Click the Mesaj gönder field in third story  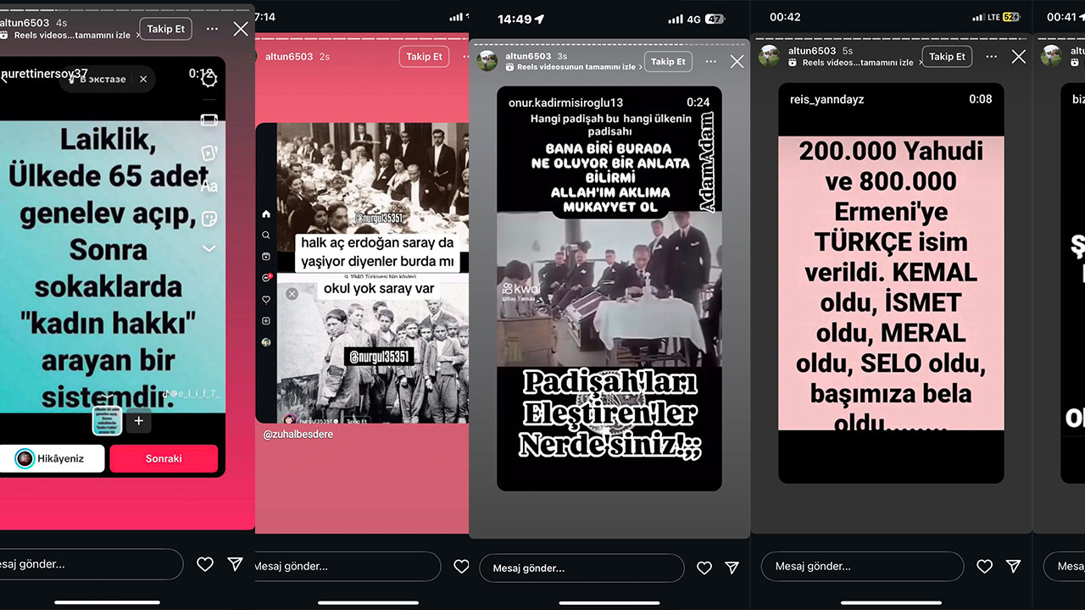(x=581, y=568)
